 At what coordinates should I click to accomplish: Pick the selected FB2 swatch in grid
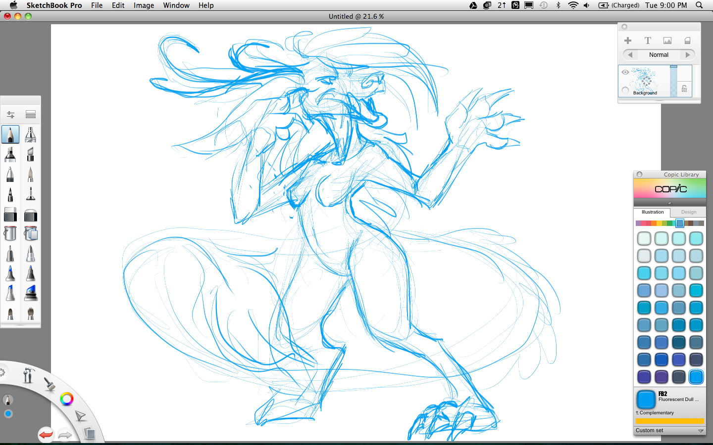(x=696, y=377)
